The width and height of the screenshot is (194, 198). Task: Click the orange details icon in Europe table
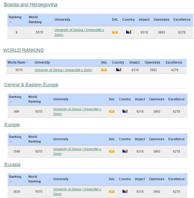(111, 151)
